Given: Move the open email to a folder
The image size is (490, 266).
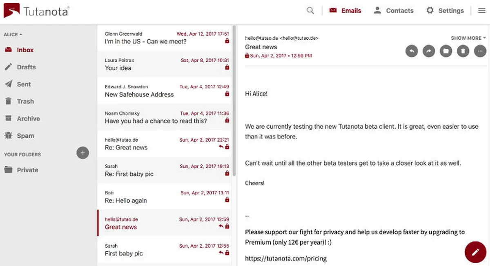Looking at the screenshot, I should click(x=446, y=51).
